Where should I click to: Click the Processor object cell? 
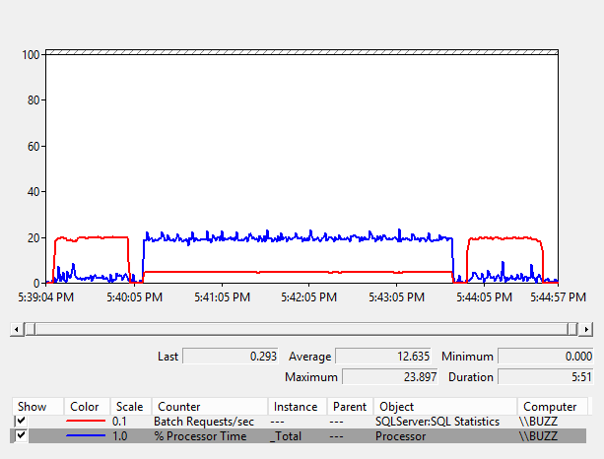coord(401,436)
